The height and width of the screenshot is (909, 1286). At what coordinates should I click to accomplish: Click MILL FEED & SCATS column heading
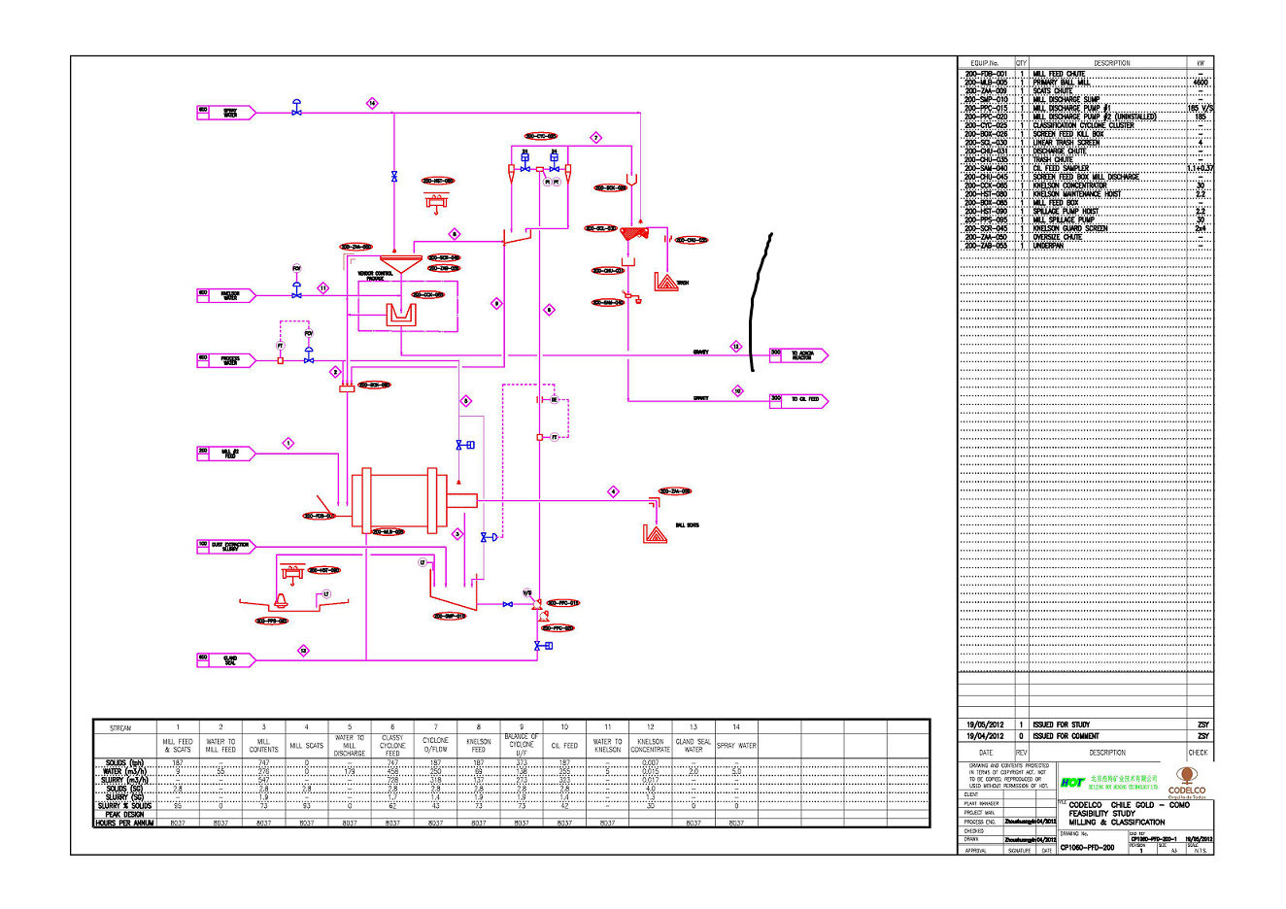point(178,745)
